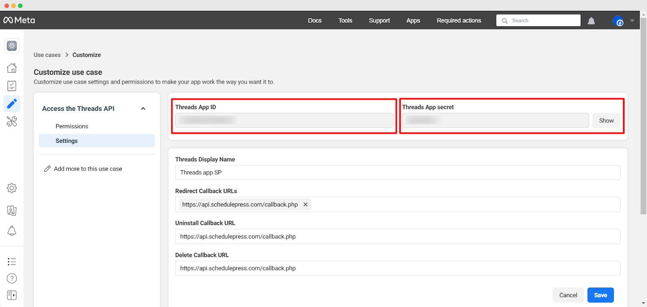This screenshot has height=307, width=647.
Task: Open the Support menu
Action: [x=379, y=21]
